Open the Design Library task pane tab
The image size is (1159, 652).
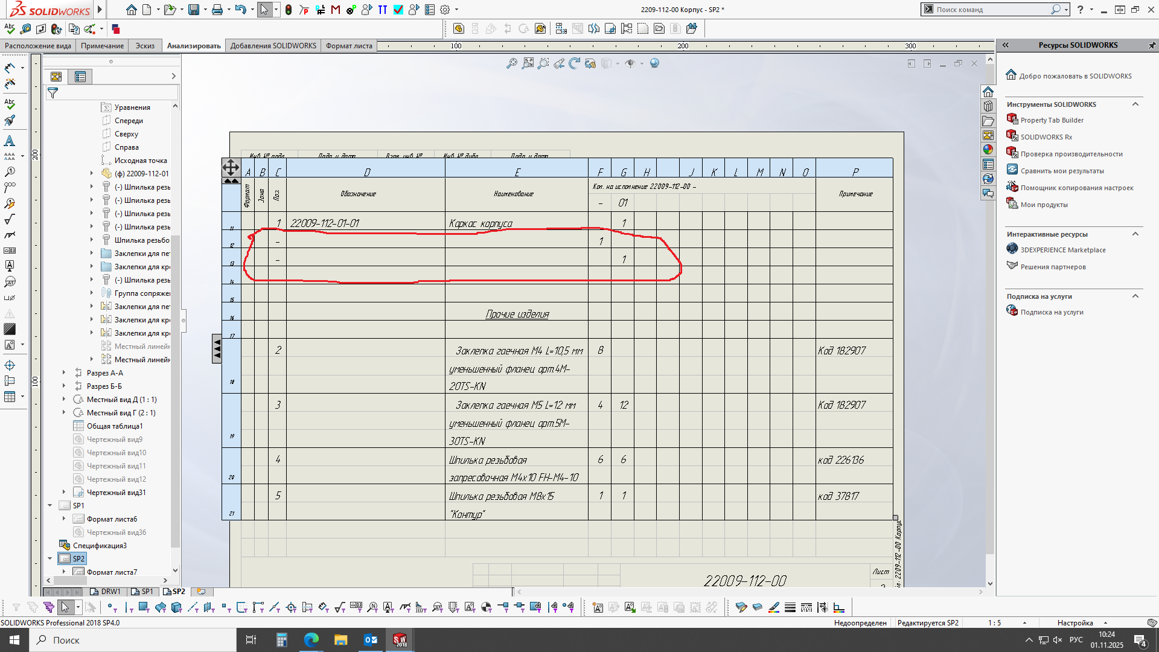click(x=988, y=106)
